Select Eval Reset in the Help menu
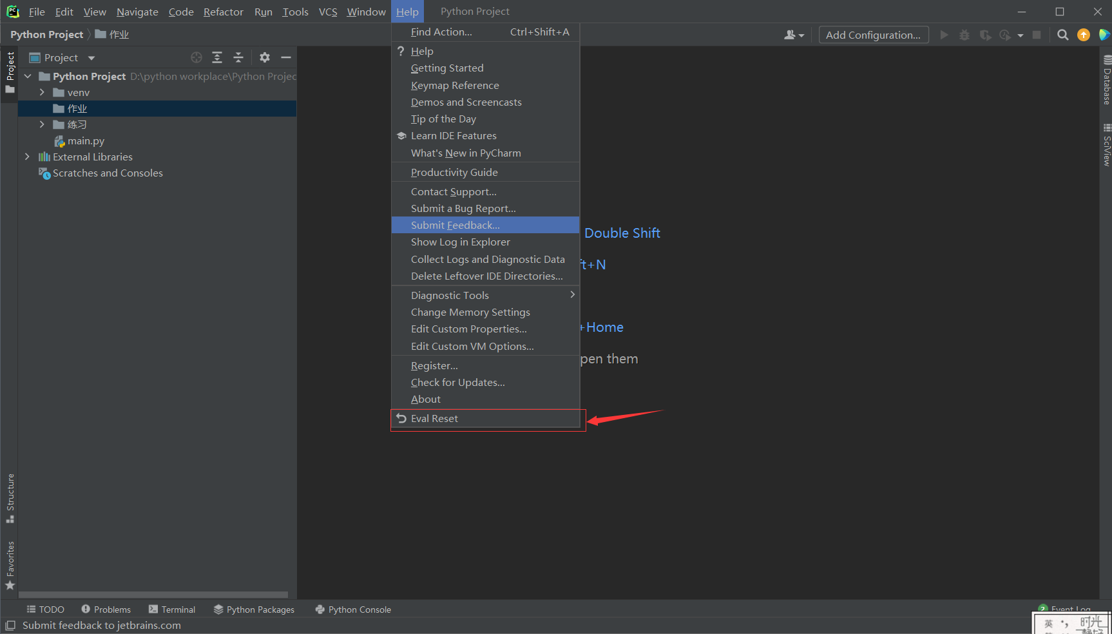Screen dimensions: 1112x634 (x=486, y=418)
